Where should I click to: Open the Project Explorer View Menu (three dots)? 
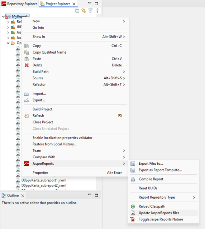point(97,11)
